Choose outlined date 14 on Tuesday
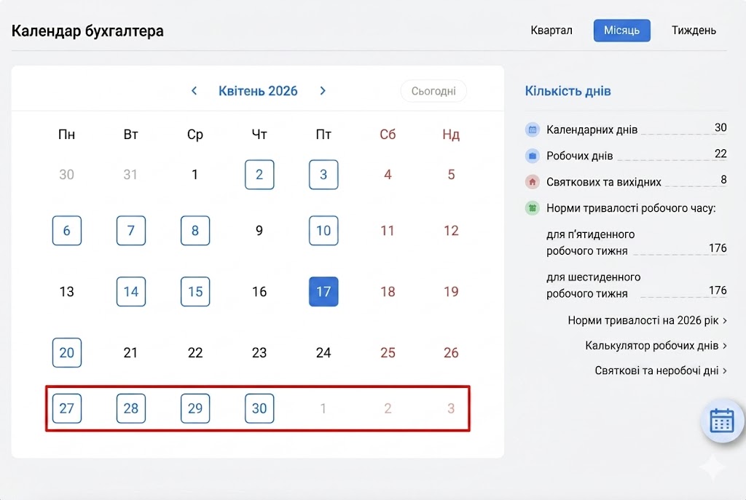 point(131,292)
